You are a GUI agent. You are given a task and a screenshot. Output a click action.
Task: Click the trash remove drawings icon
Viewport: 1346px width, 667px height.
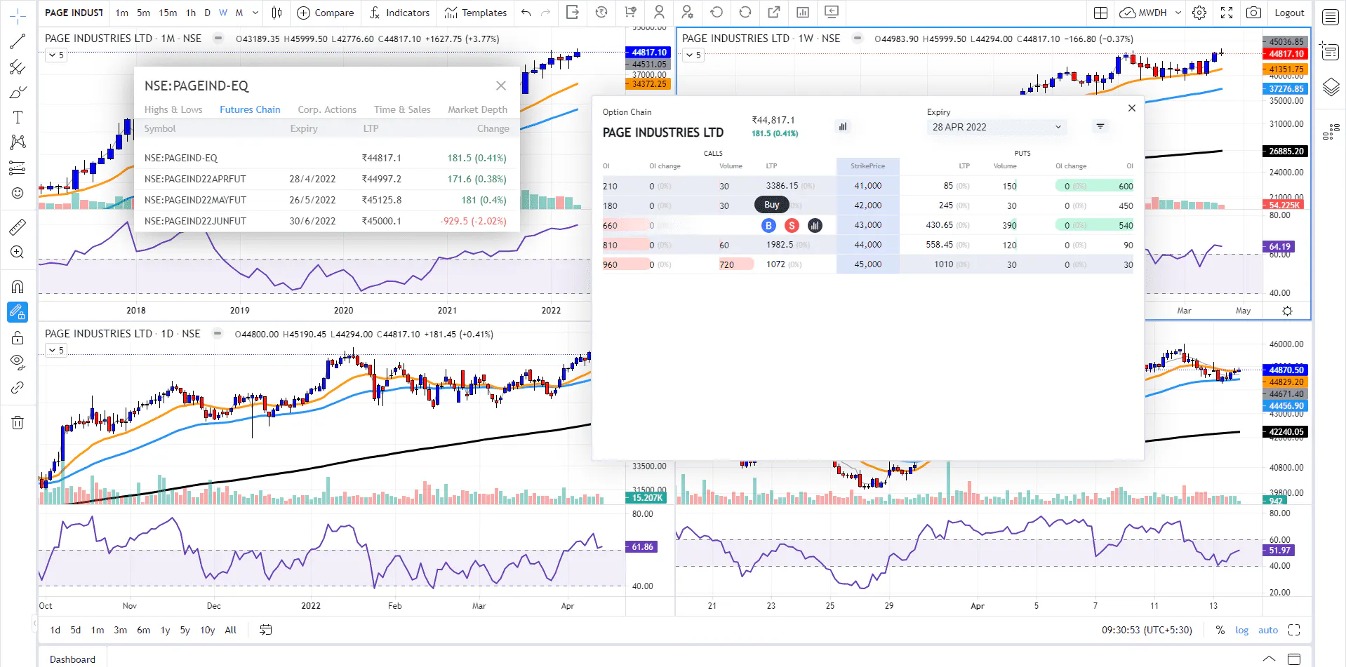(18, 422)
